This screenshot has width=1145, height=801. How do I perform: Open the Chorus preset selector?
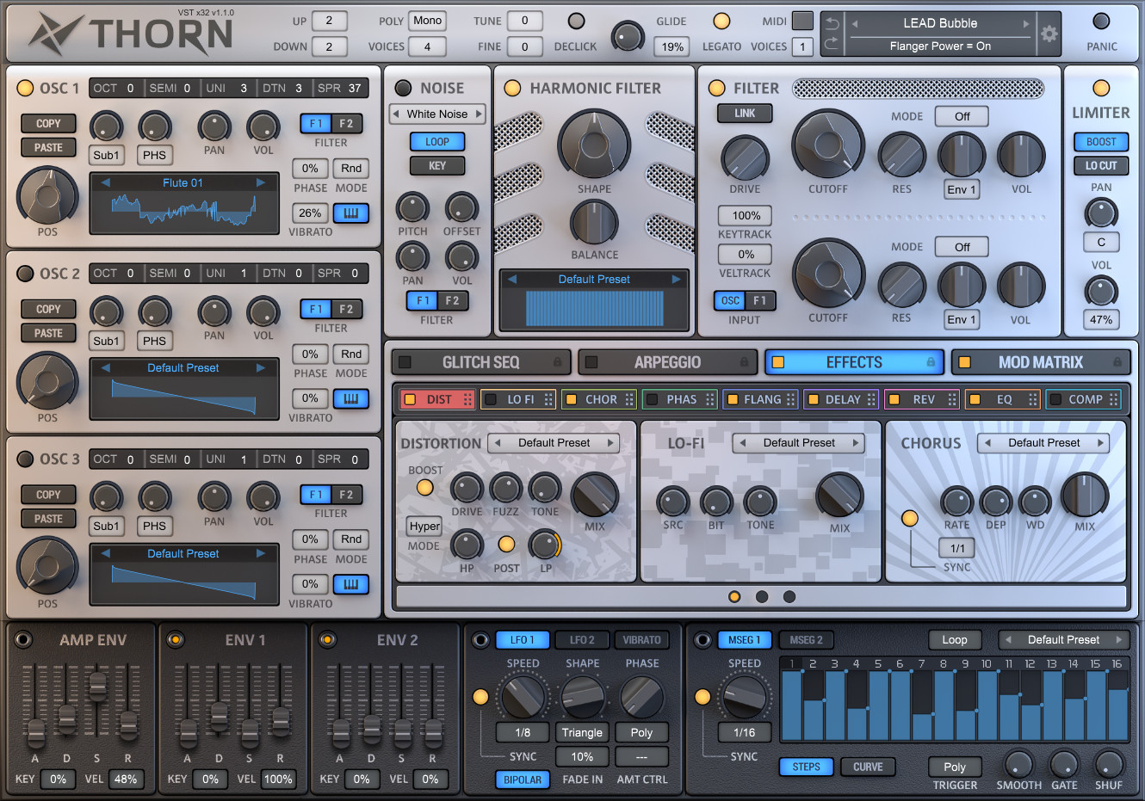[1044, 443]
